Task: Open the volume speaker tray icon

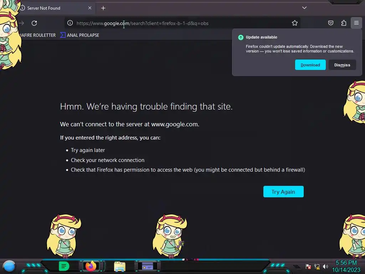Action: 325,267
